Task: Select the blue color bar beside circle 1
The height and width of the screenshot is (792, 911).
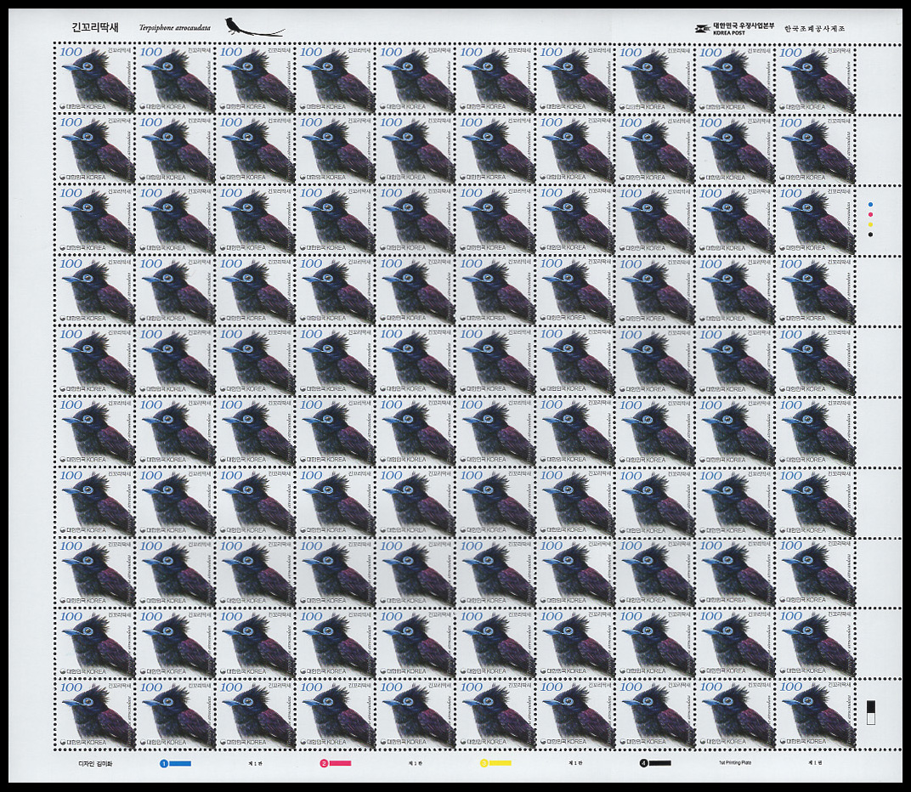Action: point(180,763)
